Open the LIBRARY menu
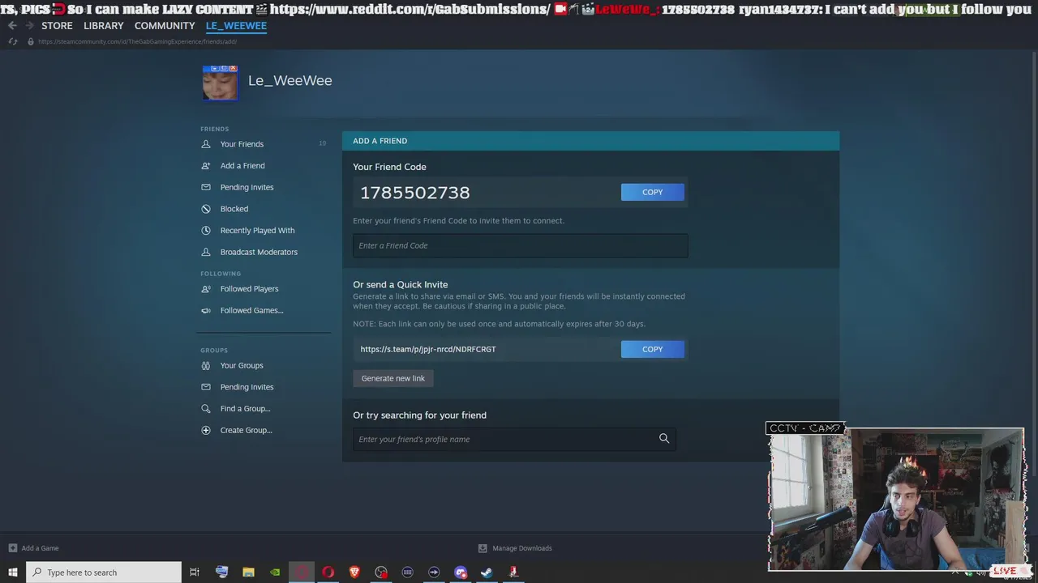 pyautogui.click(x=104, y=26)
